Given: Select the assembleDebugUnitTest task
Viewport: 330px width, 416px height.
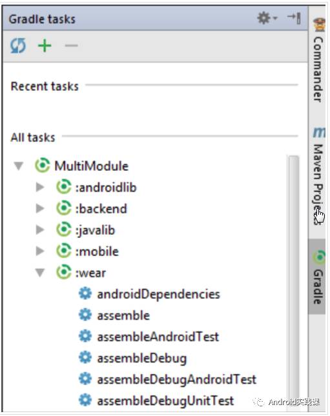Looking at the screenshot, I should [165, 401].
